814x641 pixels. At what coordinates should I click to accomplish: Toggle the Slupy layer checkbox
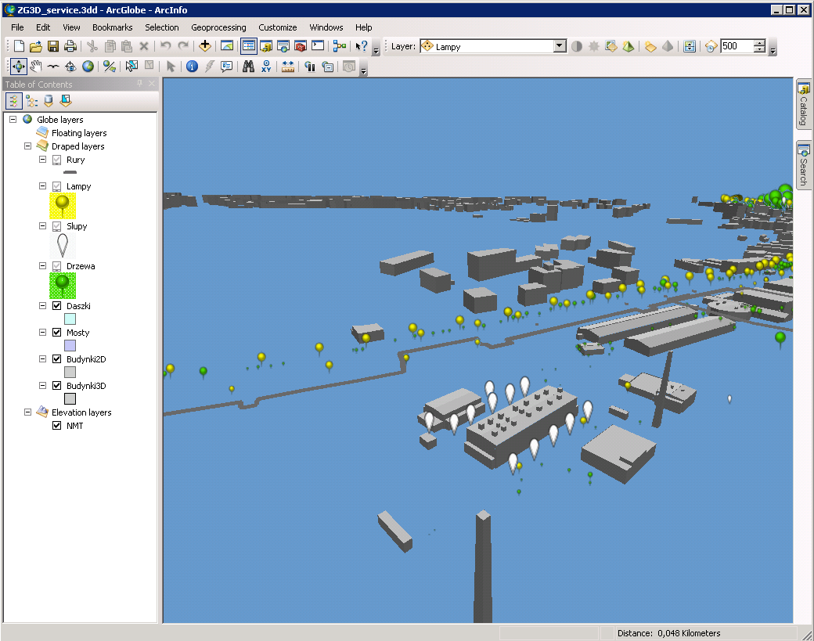pos(57,226)
